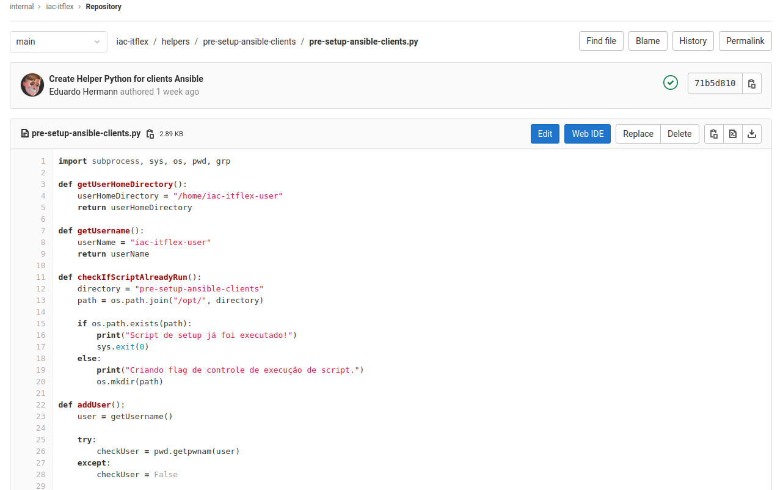Click the Permalink button

click(745, 41)
